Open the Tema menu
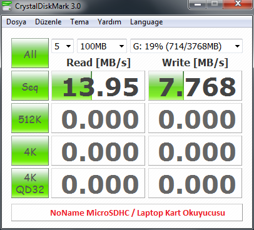 79,22
